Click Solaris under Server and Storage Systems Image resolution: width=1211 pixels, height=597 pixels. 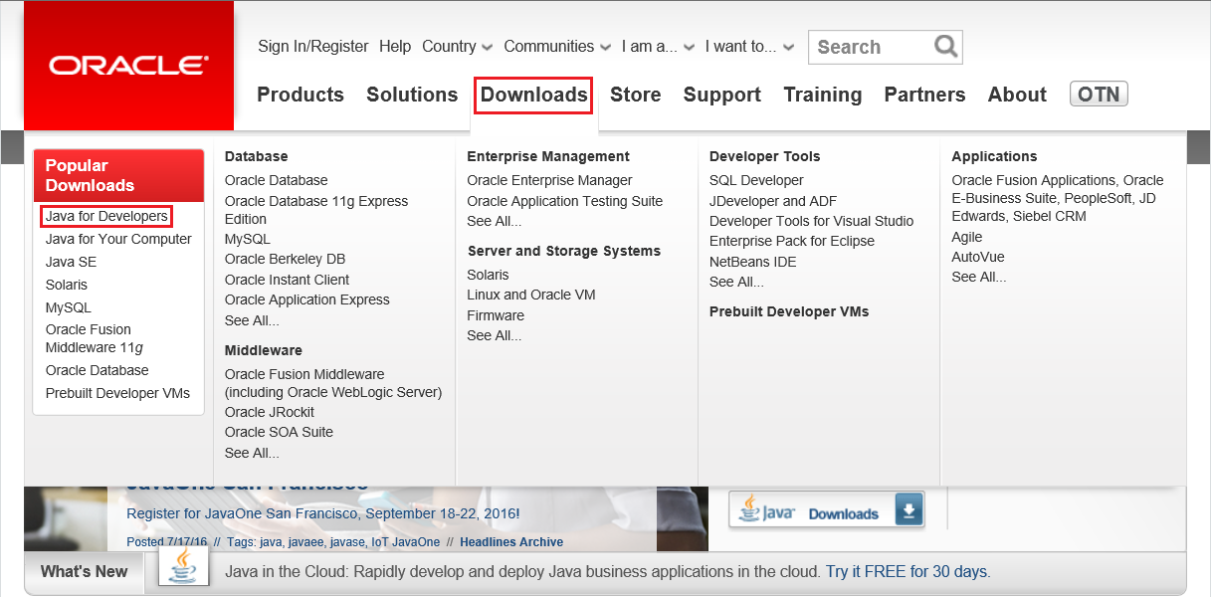click(488, 275)
